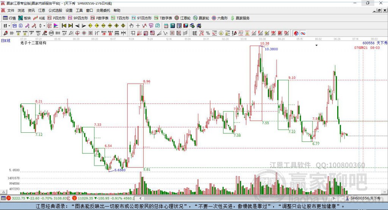Open the 浏览 menu
This screenshot has height=210, width=388.
pos(21,10)
